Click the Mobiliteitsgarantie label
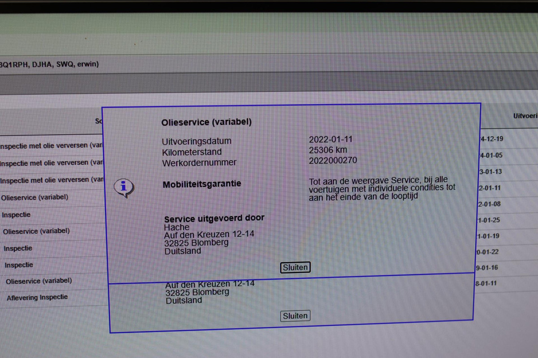This screenshot has width=538, height=358. coord(202,184)
